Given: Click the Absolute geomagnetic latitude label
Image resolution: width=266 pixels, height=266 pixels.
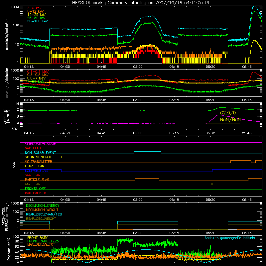Looking at the screenshot, I should pos(230,238).
